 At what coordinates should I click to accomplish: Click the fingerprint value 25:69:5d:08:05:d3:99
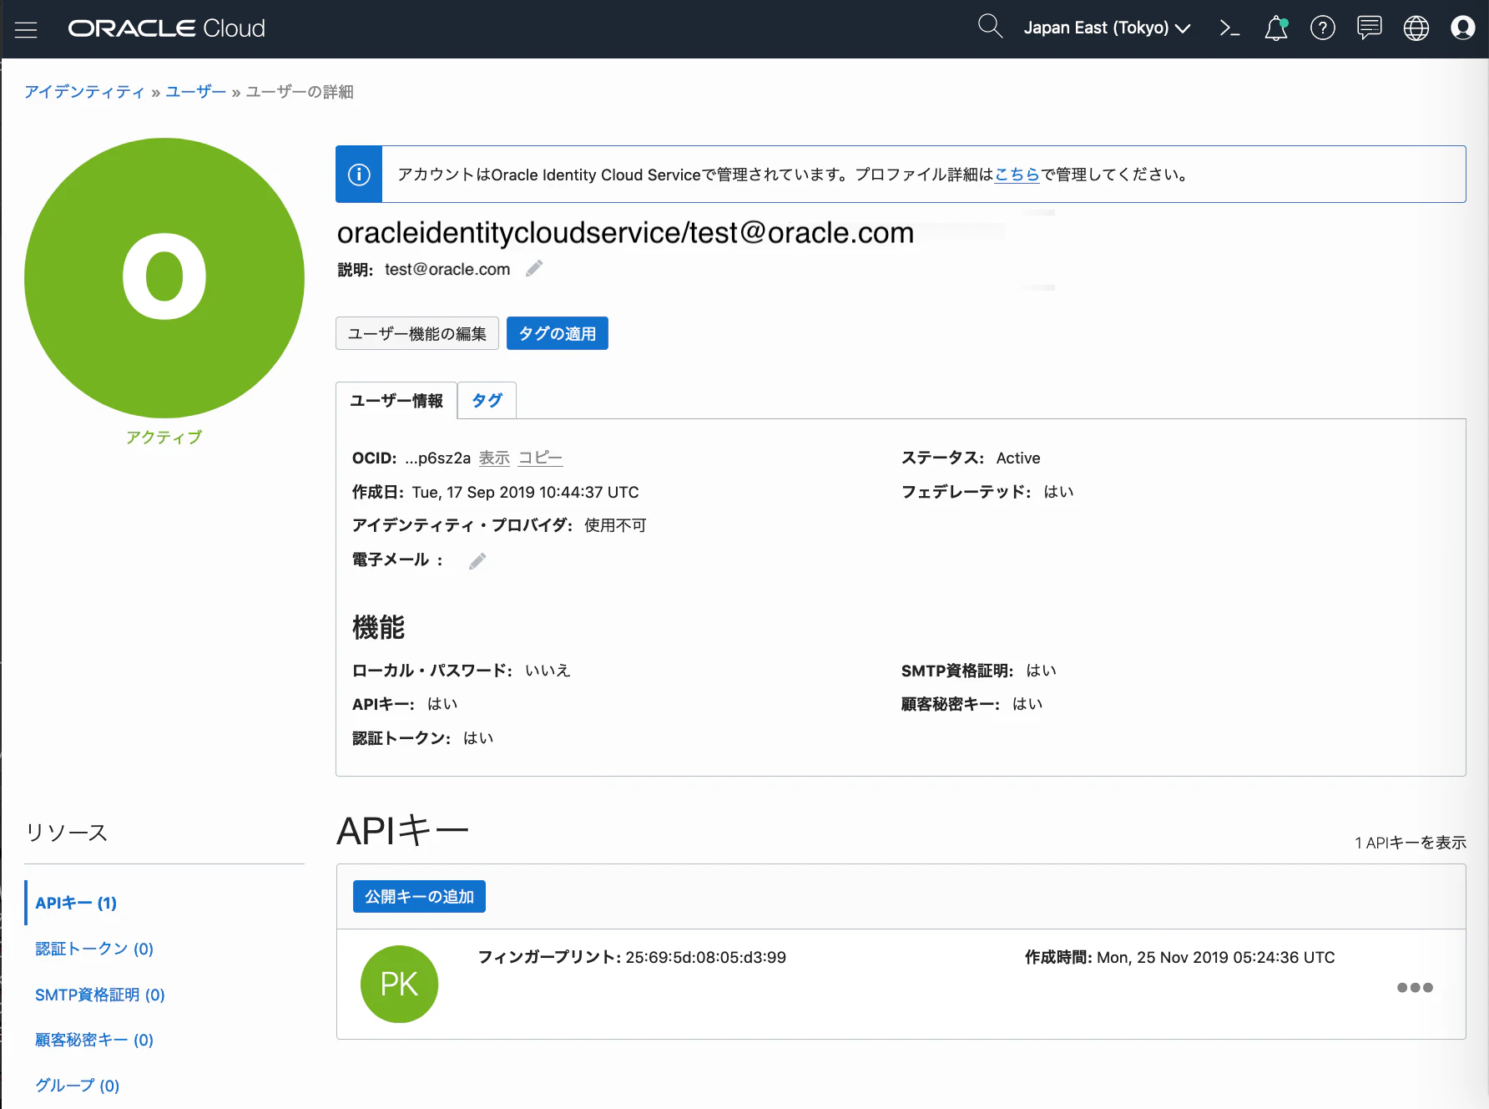click(706, 957)
